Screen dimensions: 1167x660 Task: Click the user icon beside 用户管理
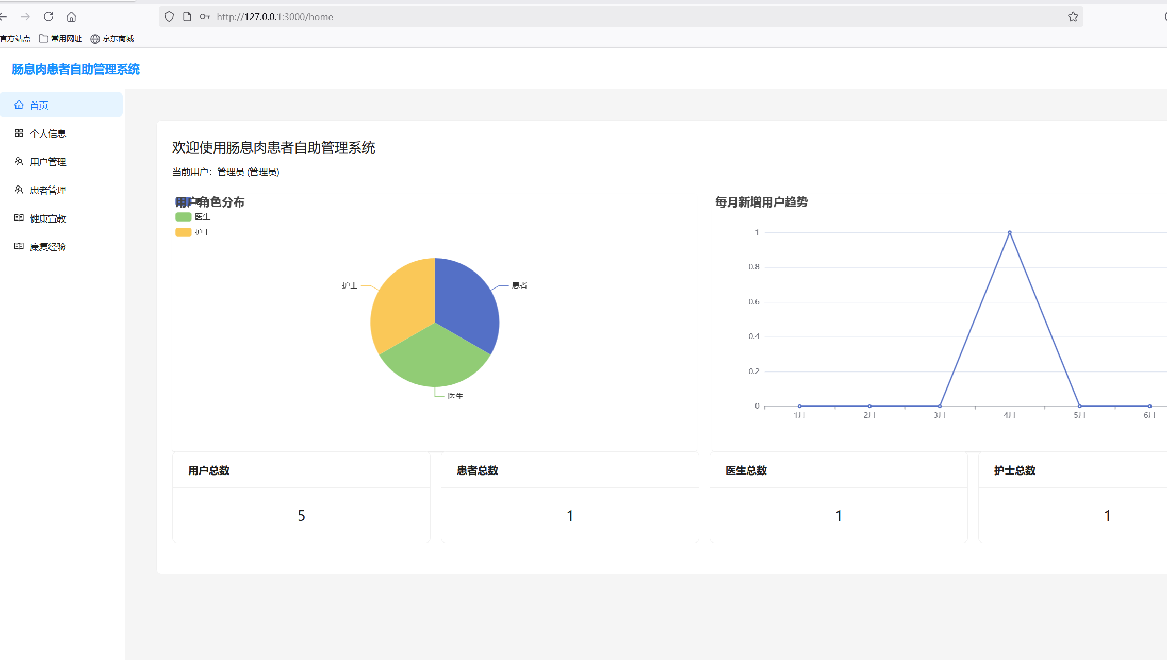pos(19,161)
